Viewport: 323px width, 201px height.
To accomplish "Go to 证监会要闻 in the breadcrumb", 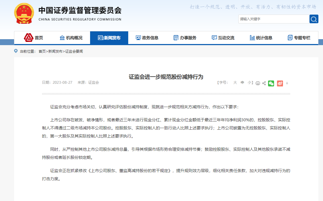I will pyautogui.click(x=74, y=51).
